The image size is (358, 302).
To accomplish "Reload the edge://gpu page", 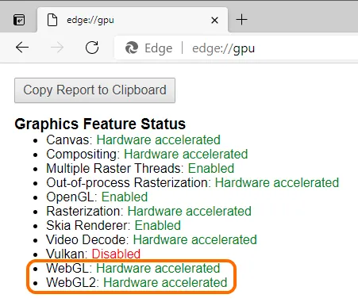I will (92, 48).
